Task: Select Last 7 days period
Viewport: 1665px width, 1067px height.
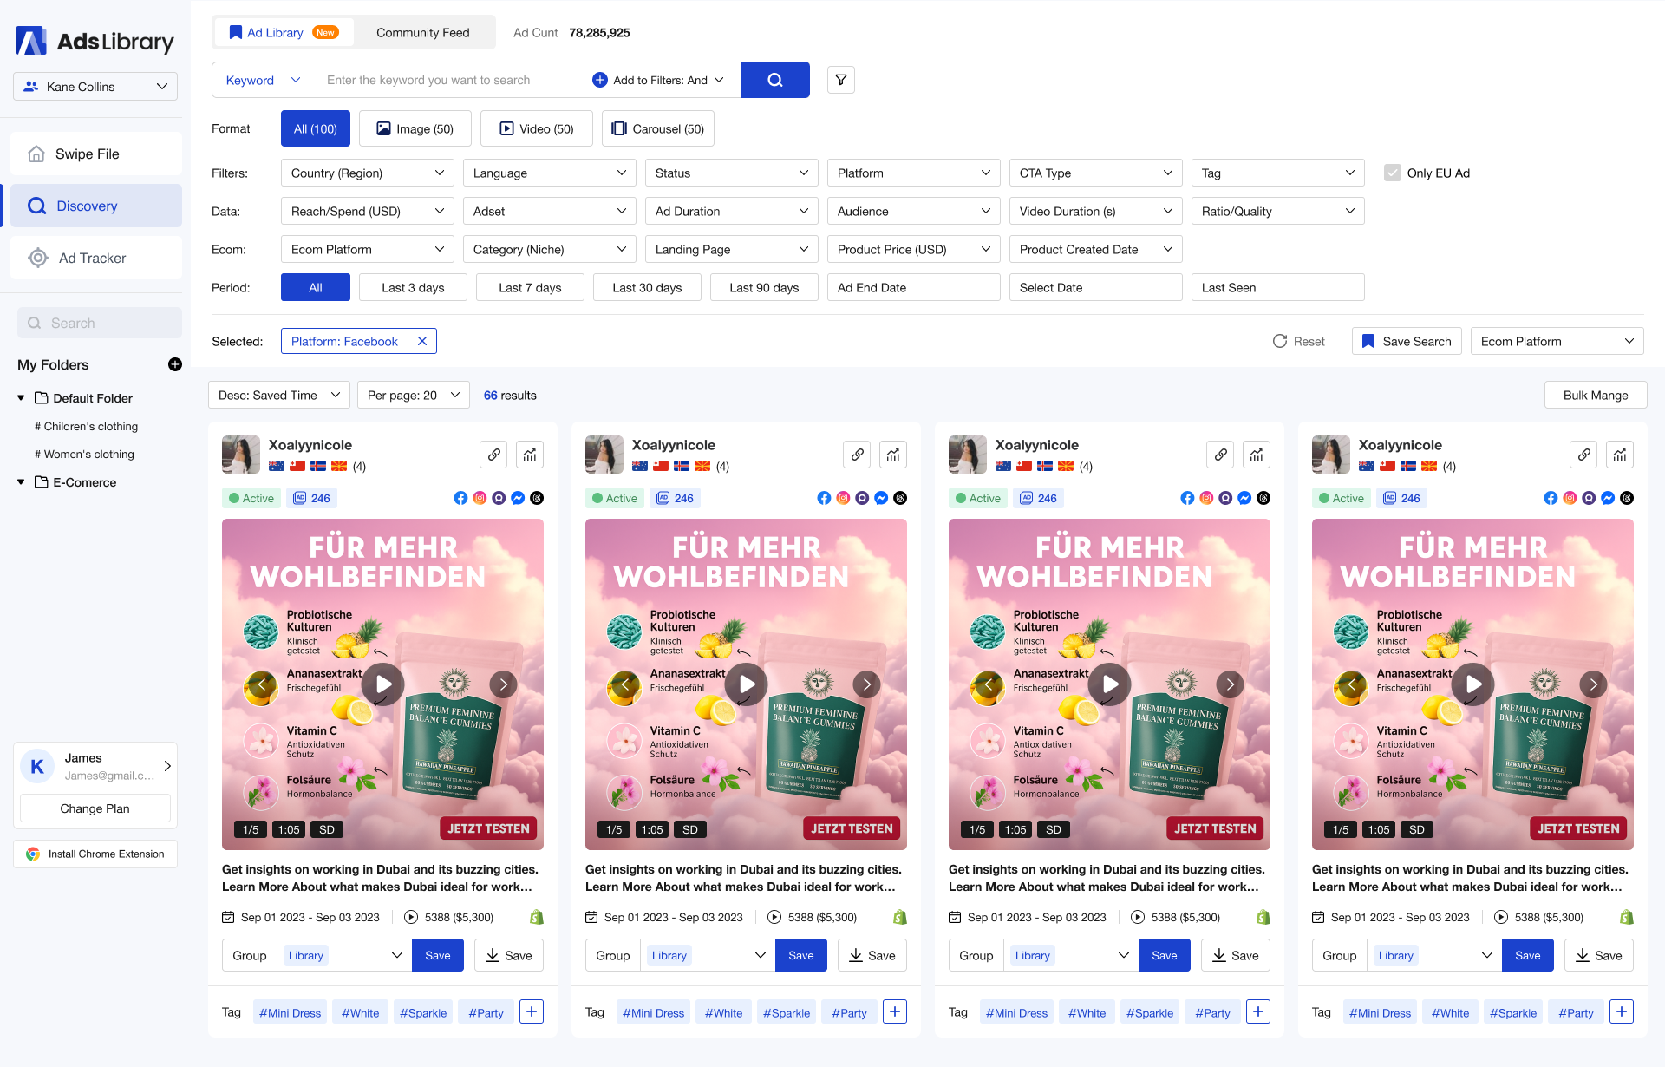Action: [x=530, y=287]
